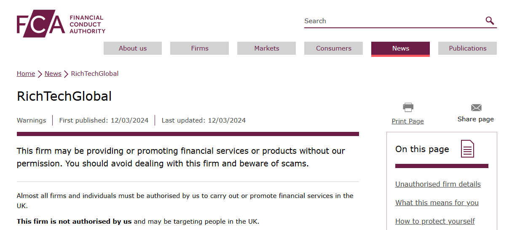Jump to What this means for you
The width and height of the screenshot is (512, 230).
(437, 203)
